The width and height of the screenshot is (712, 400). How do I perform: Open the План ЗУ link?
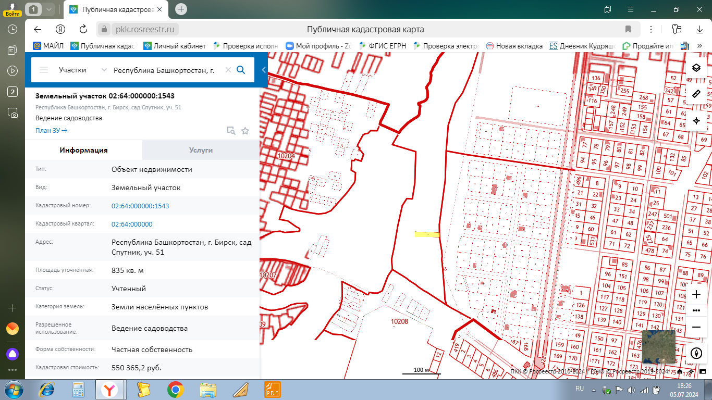(x=51, y=130)
